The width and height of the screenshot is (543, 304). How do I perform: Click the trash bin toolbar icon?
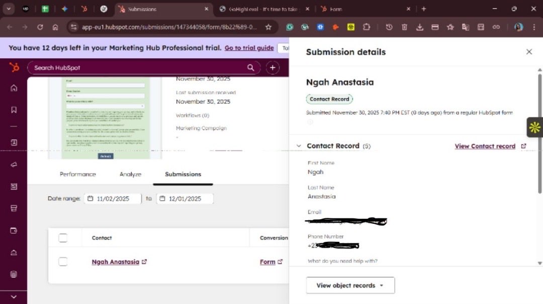[404, 27]
